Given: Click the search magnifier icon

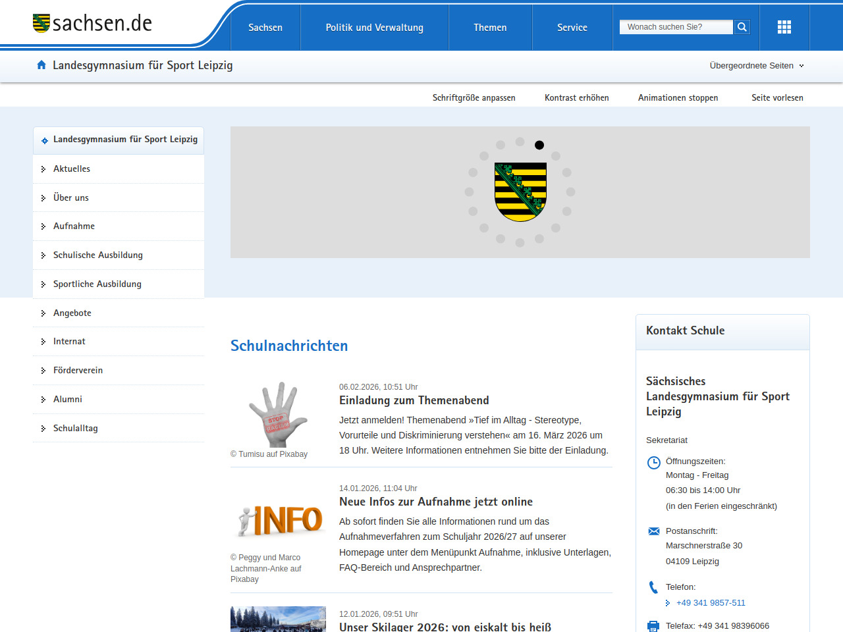Looking at the screenshot, I should click(742, 27).
